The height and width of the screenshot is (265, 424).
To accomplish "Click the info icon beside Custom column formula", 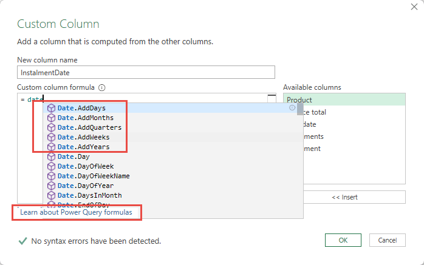I will (x=102, y=87).
